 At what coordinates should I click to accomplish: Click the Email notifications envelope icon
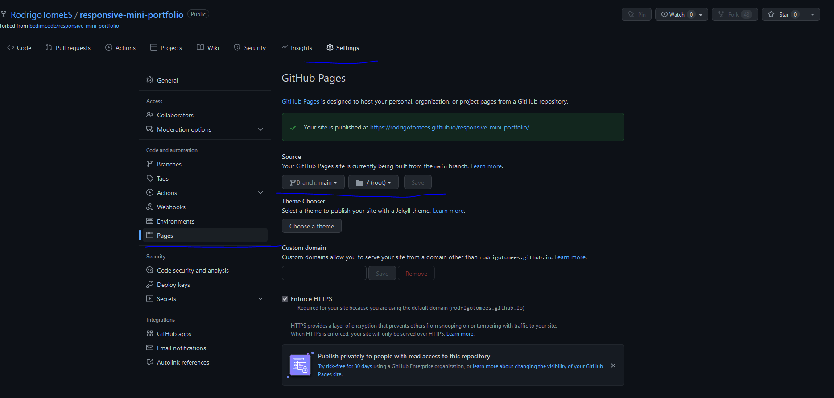[x=150, y=348]
